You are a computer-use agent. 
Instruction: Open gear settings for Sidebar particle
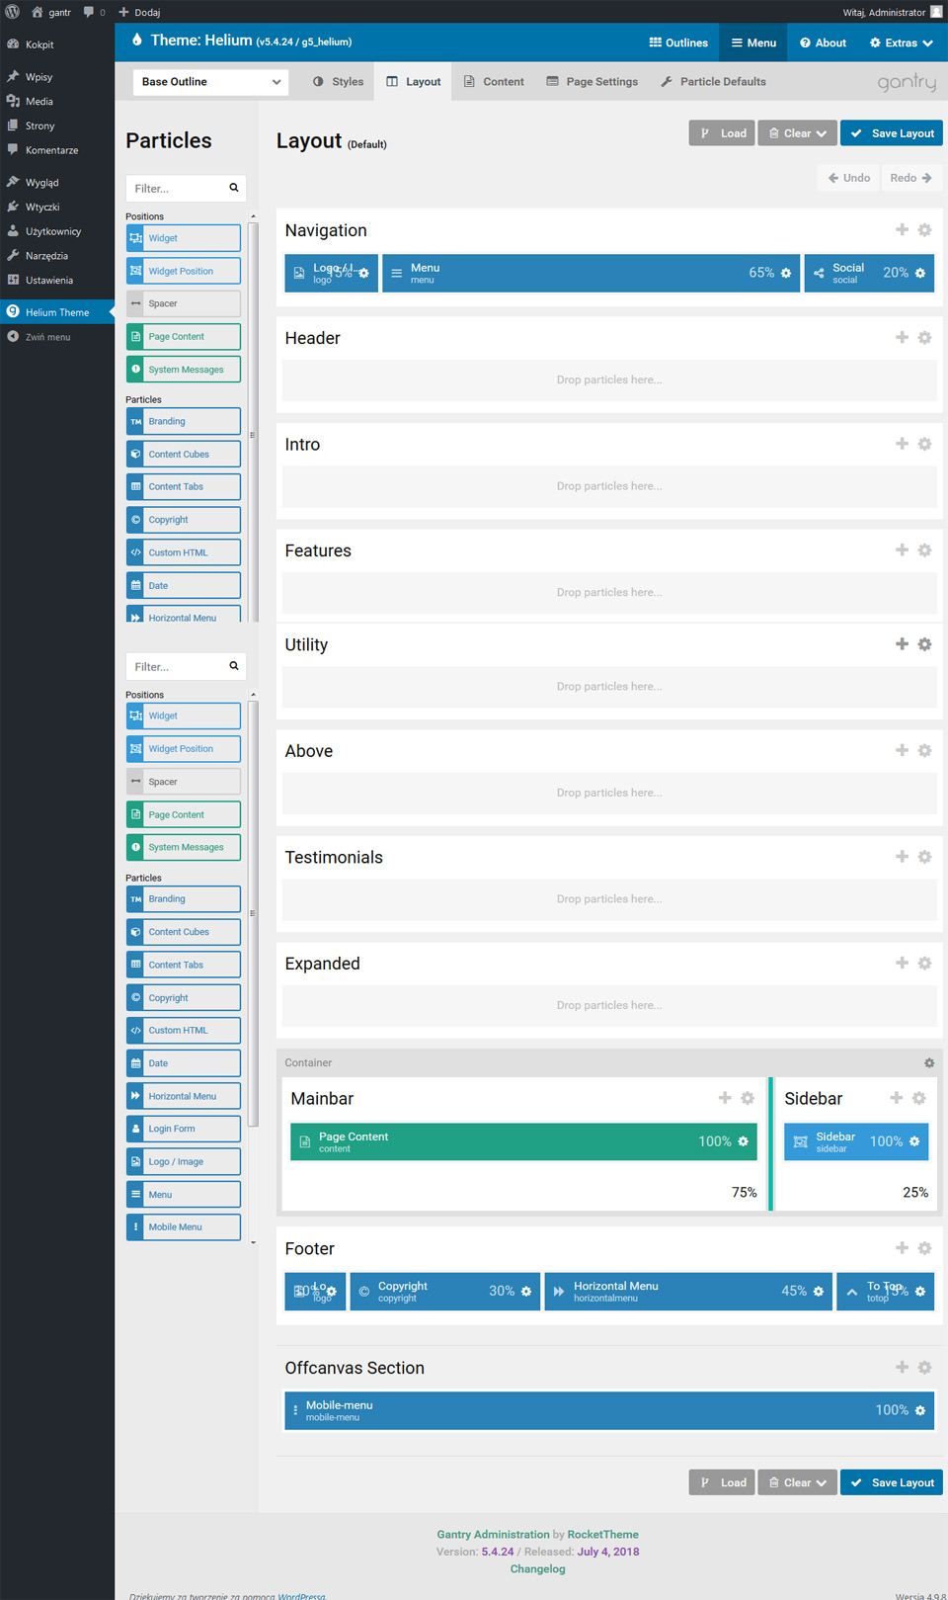point(914,1141)
